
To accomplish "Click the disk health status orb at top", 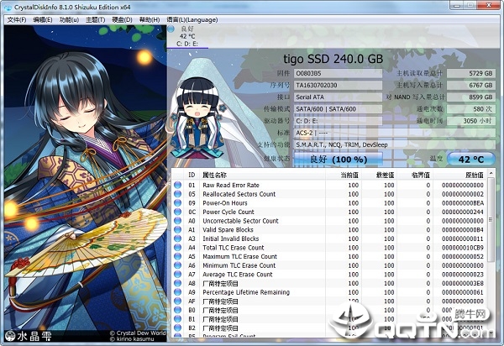I will 171,29.
